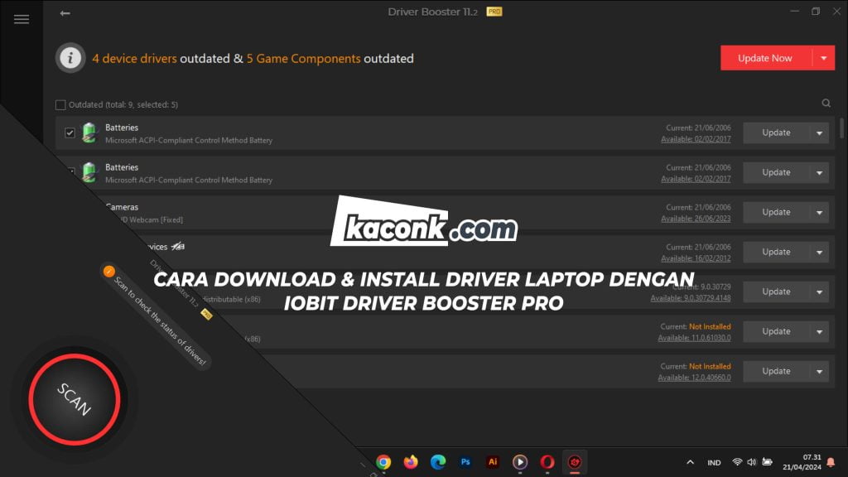Open Microsoft Edge from the taskbar
The width and height of the screenshot is (848, 477).
coord(438,462)
